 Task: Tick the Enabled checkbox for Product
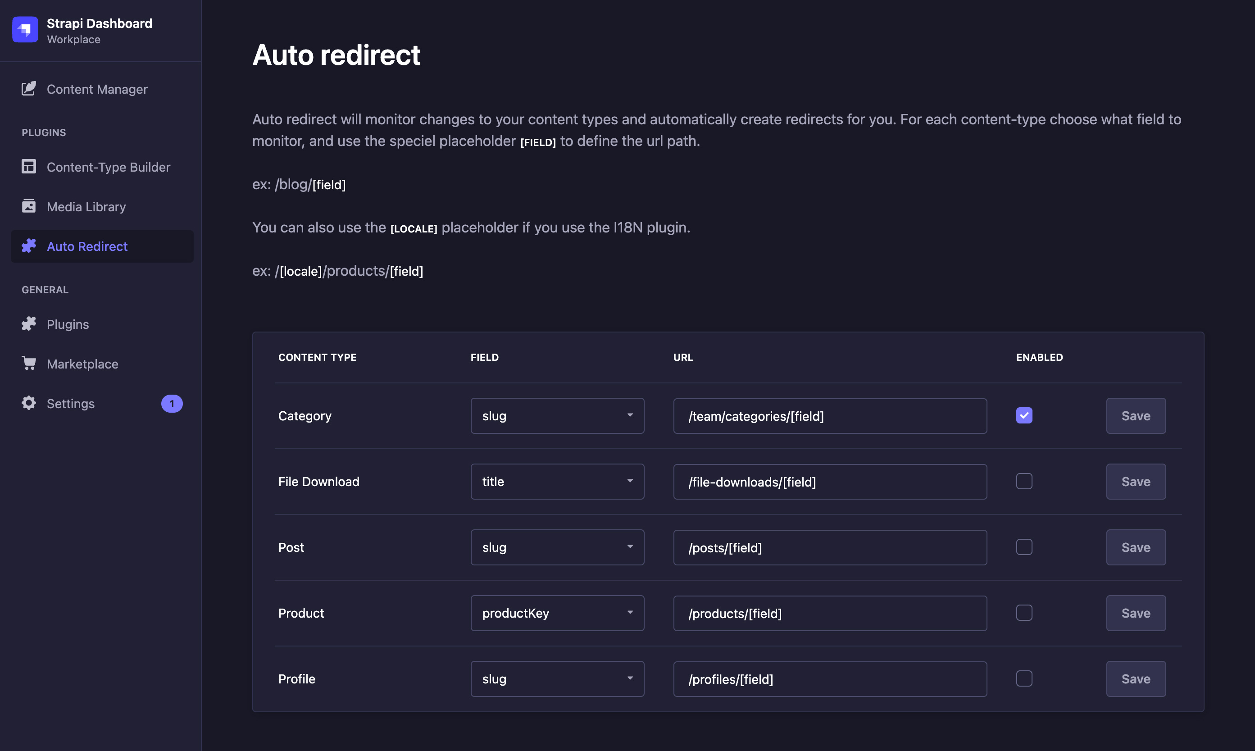point(1024,613)
